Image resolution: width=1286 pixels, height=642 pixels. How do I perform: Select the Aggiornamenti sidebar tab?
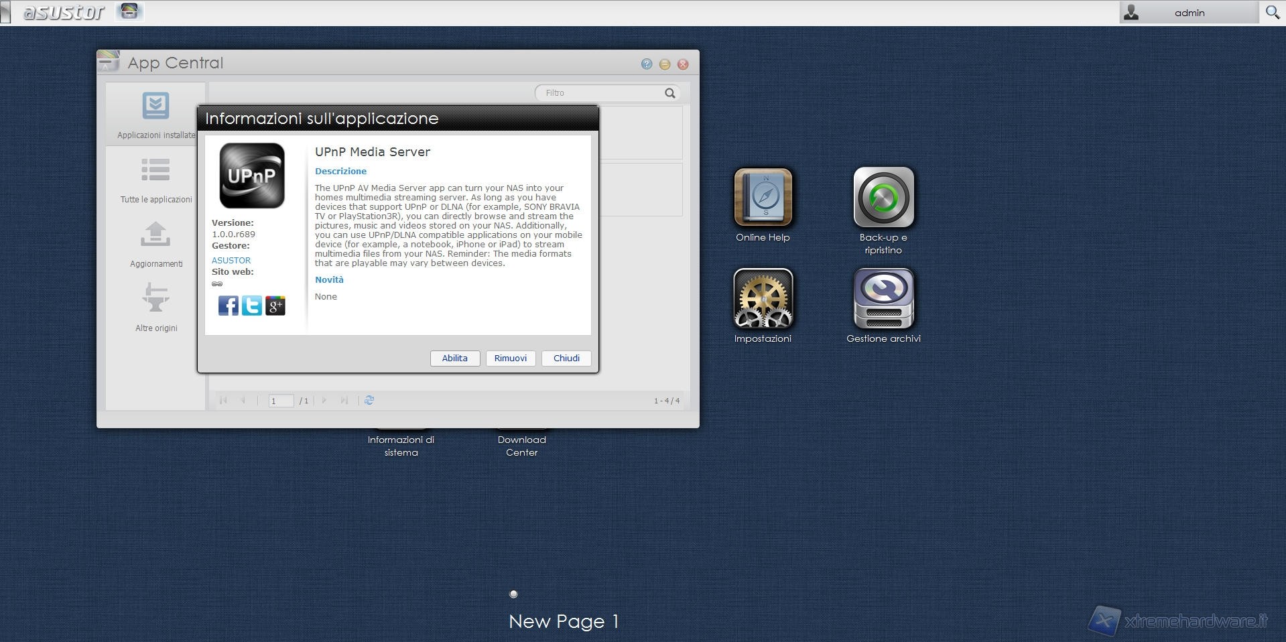click(x=155, y=244)
